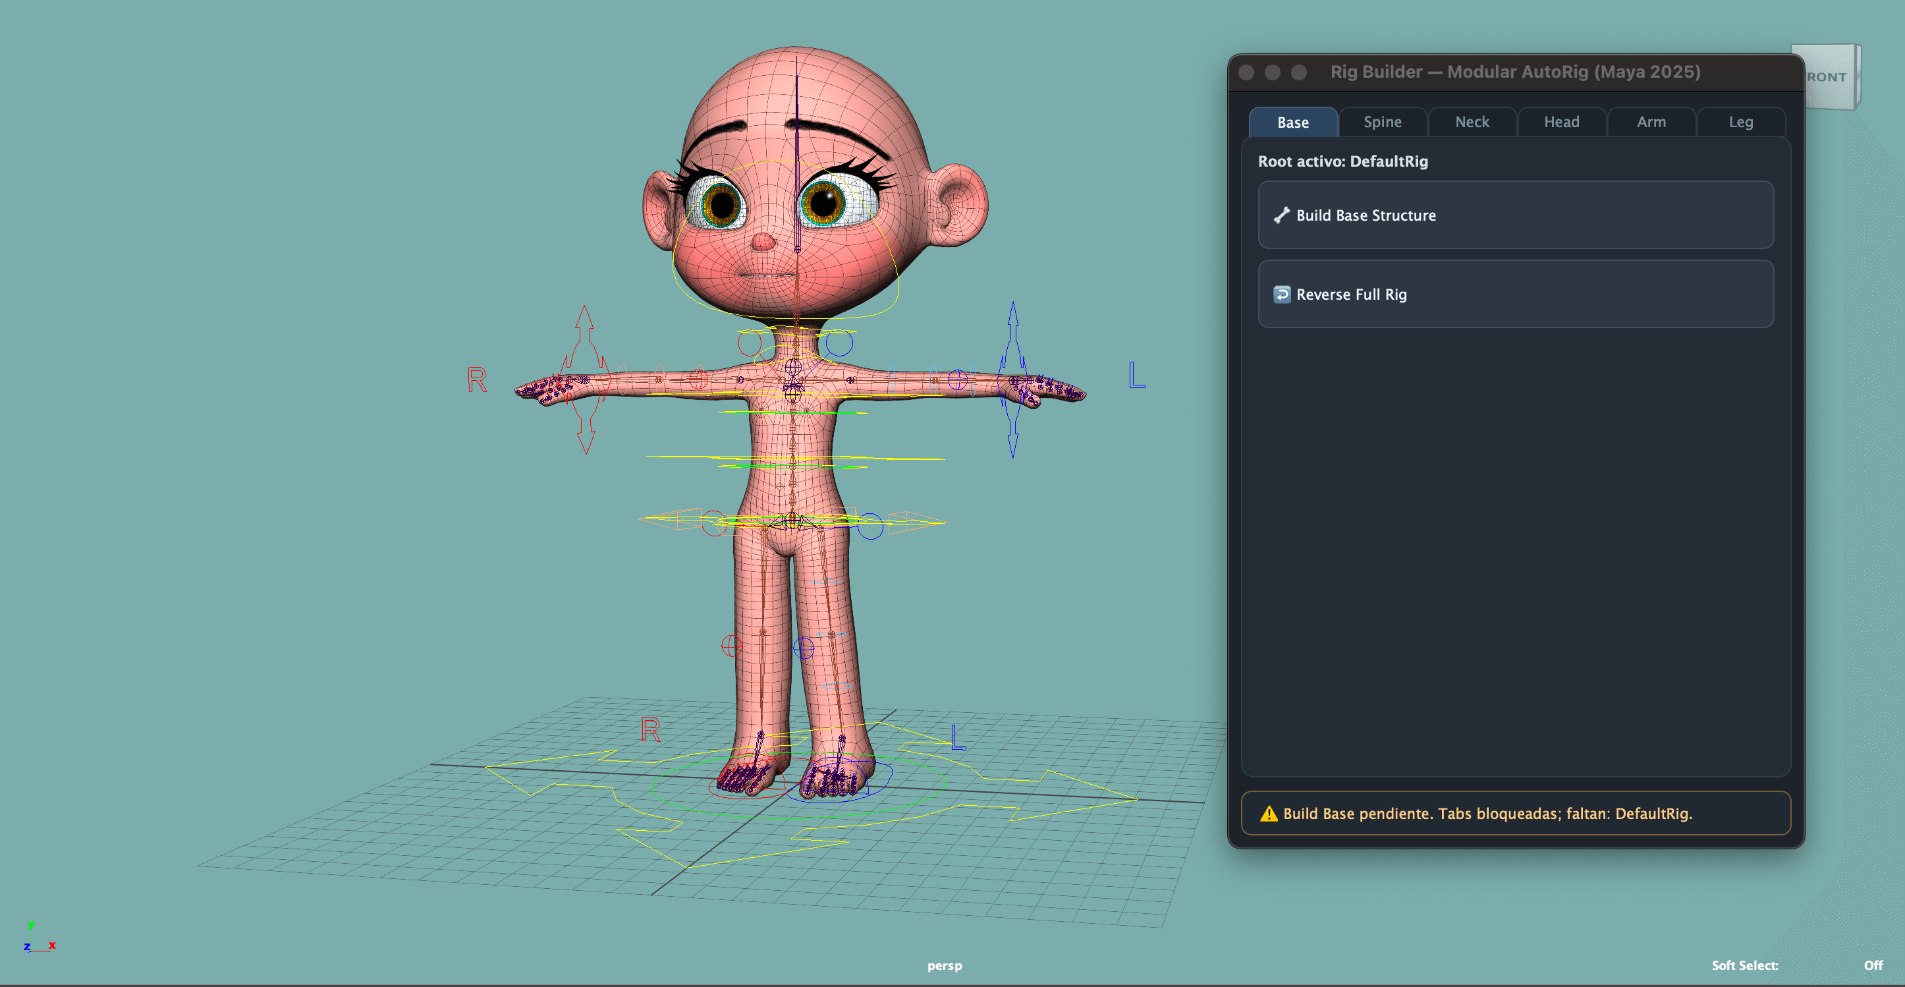Image resolution: width=1905 pixels, height=987 pixels.
Task: Select the red R arm arrow control
Action: pos(585,380)
